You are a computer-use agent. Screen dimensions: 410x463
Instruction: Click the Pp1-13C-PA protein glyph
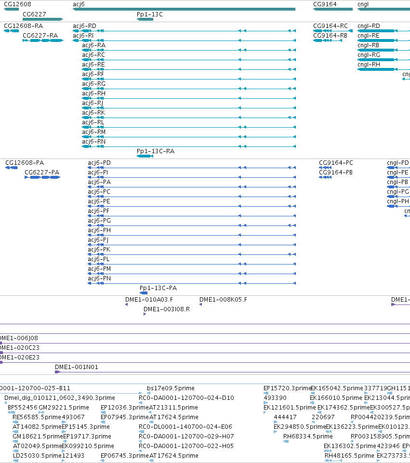(x=144, y=293)
